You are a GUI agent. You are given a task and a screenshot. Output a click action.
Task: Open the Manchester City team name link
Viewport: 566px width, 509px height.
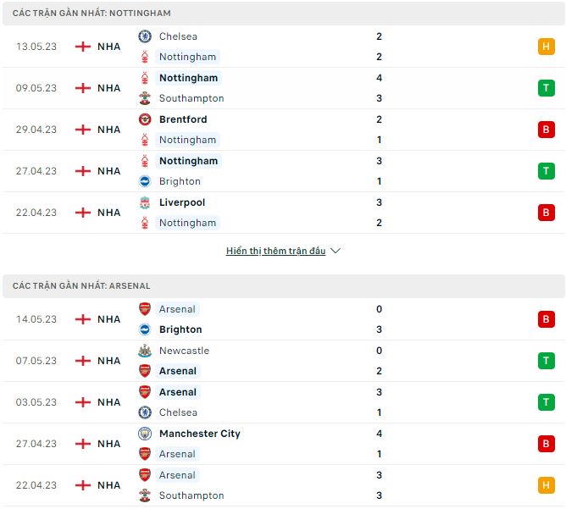tap(199, 434)
